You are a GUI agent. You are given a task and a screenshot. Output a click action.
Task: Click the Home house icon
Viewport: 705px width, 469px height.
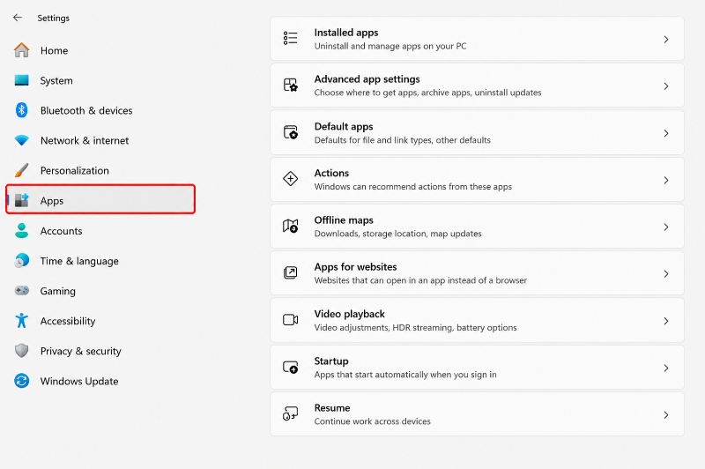click(21, 50)
